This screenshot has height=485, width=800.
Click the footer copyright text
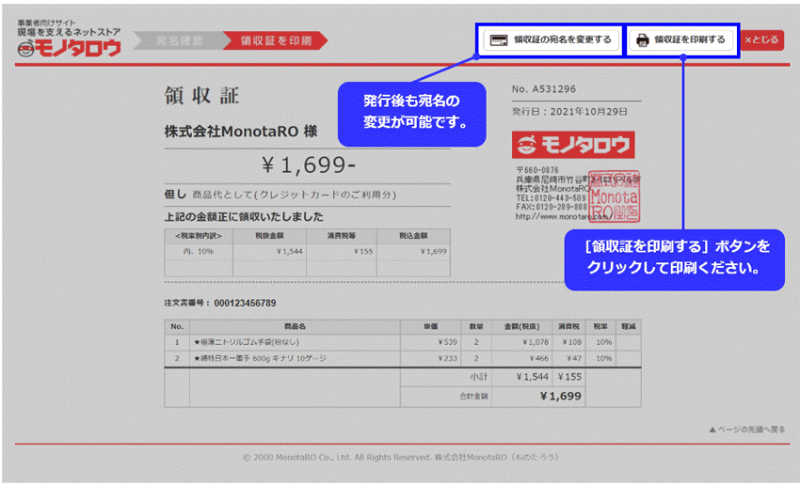point(401,458)
